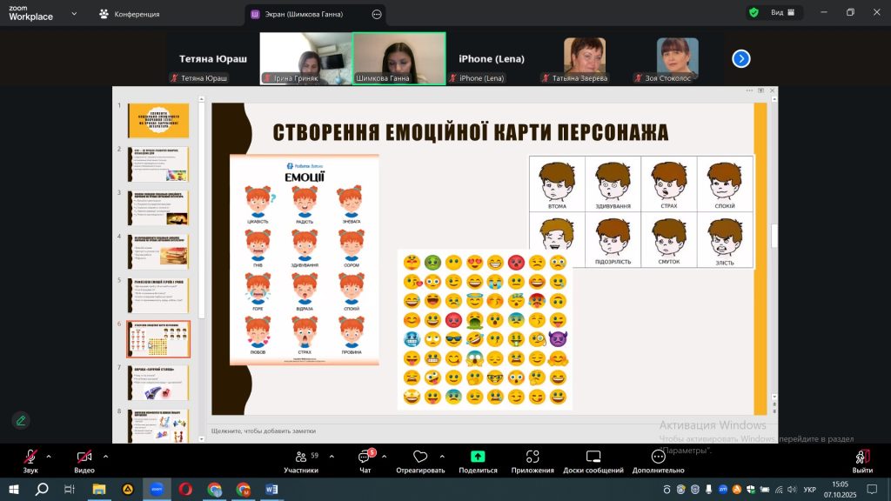891x501 pixels.
Task: Click the green annotation pencil icon
Action: (x=21, y=420)
